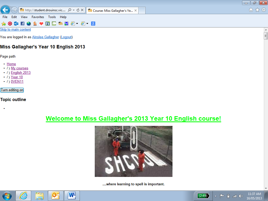Select the Course: Miss Gallagher's Ye... tab

[112, 10]
